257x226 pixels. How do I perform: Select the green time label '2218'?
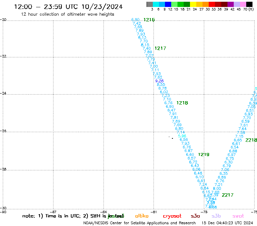pyautogui.click(x=251, y=140)
